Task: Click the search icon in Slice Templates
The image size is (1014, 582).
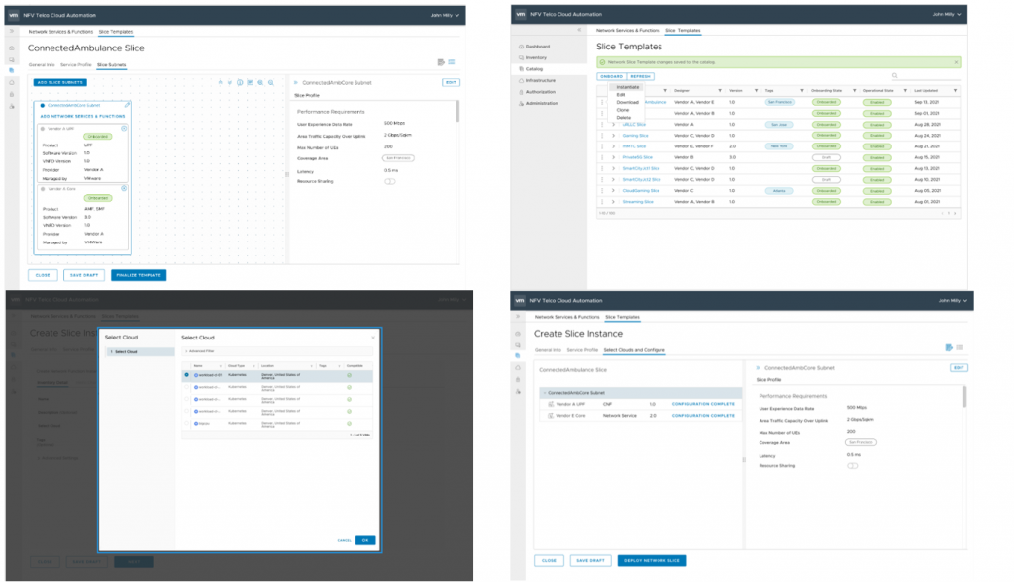Action: [x=895, y=76]
